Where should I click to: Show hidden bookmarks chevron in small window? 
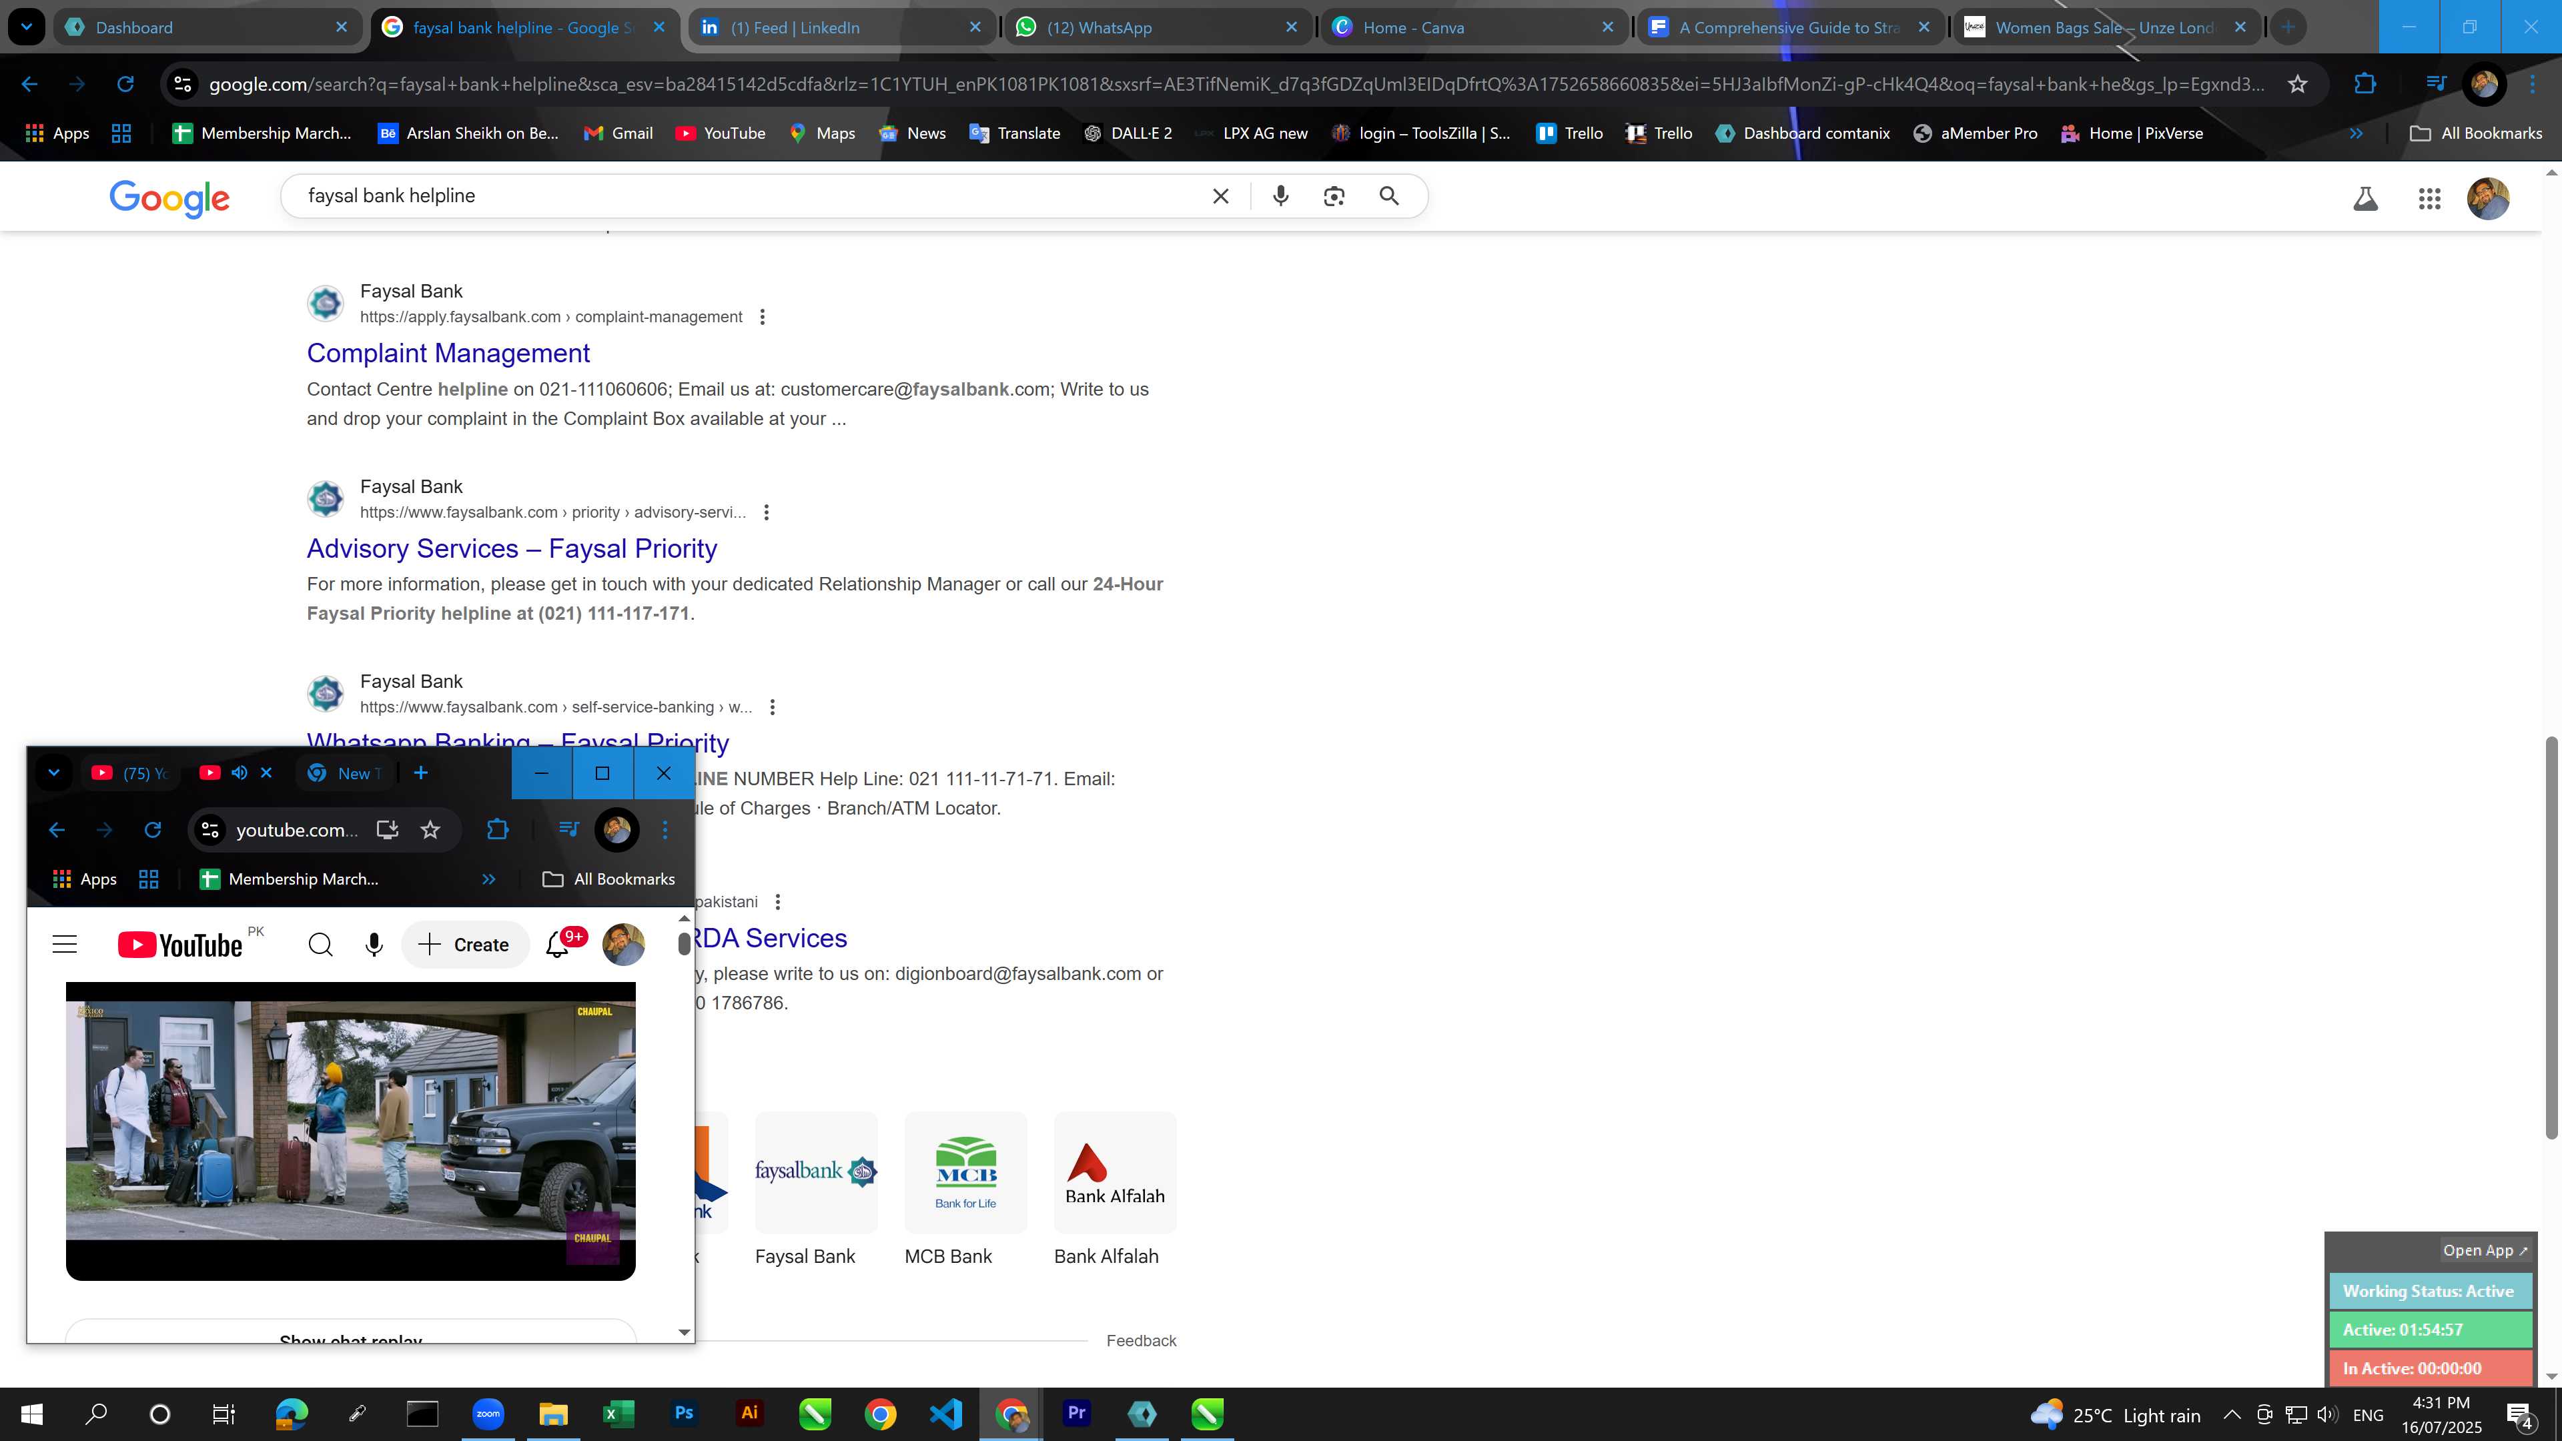click(x=488, y=879)
